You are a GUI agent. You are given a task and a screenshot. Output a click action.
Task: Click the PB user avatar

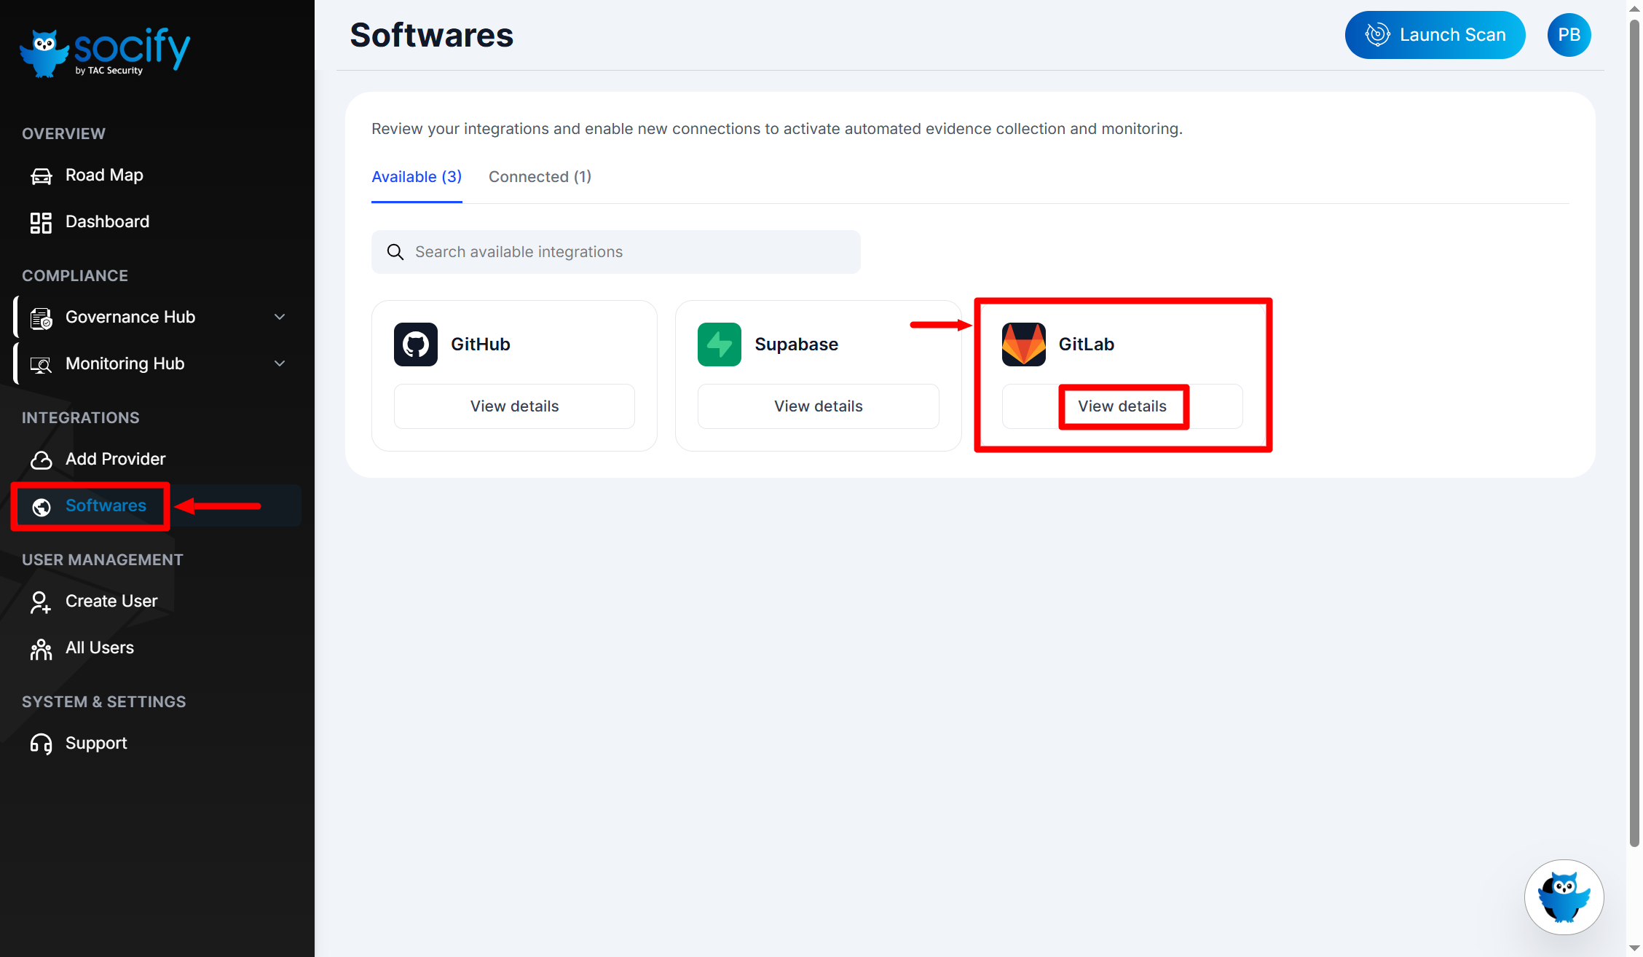click(x=1569, y=35)
